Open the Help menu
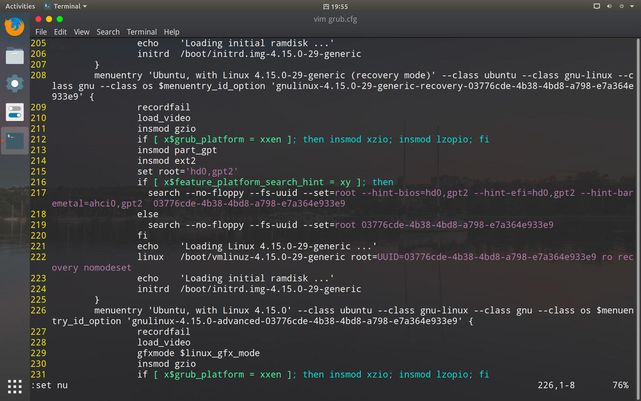 pos(172,32)
